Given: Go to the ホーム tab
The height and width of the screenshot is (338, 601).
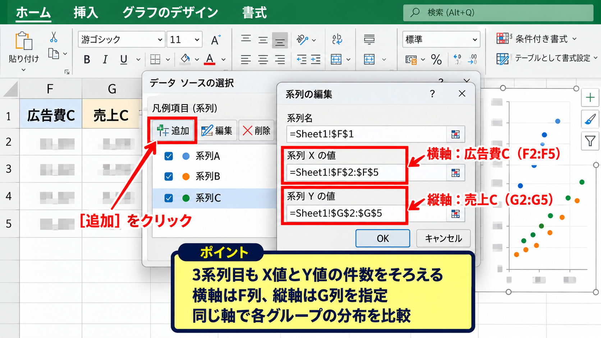Looking at the screenshot, I should coord(33,13).
